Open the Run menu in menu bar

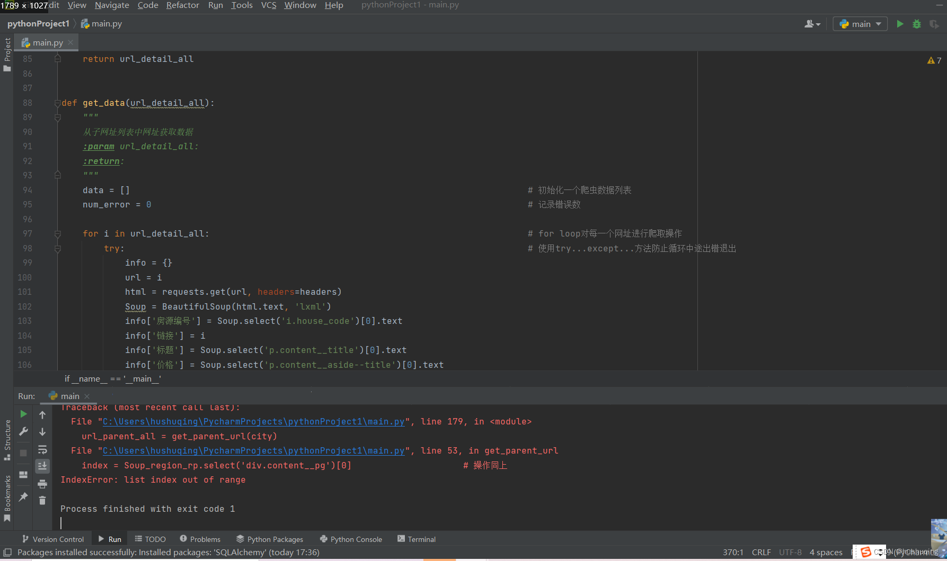[216, 5]
